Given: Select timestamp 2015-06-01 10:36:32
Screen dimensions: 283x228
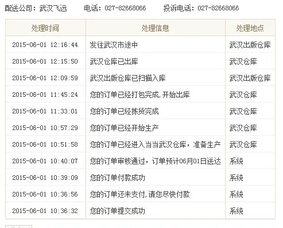Looking at the screenshot, I should (45, 211).
